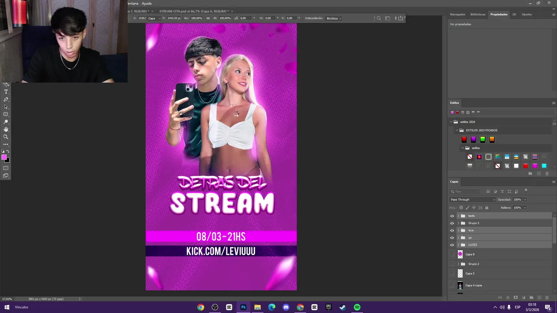Open Interpolación Bicúbica dropdown
557x313 pixels.
coord(334,18)
